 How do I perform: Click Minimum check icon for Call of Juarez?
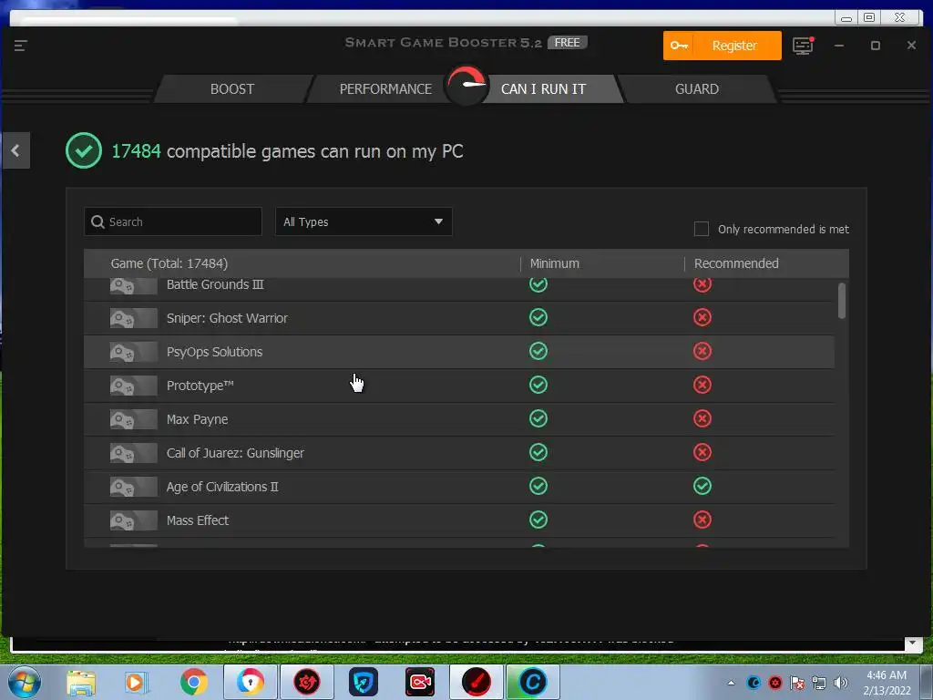point(538,452)
